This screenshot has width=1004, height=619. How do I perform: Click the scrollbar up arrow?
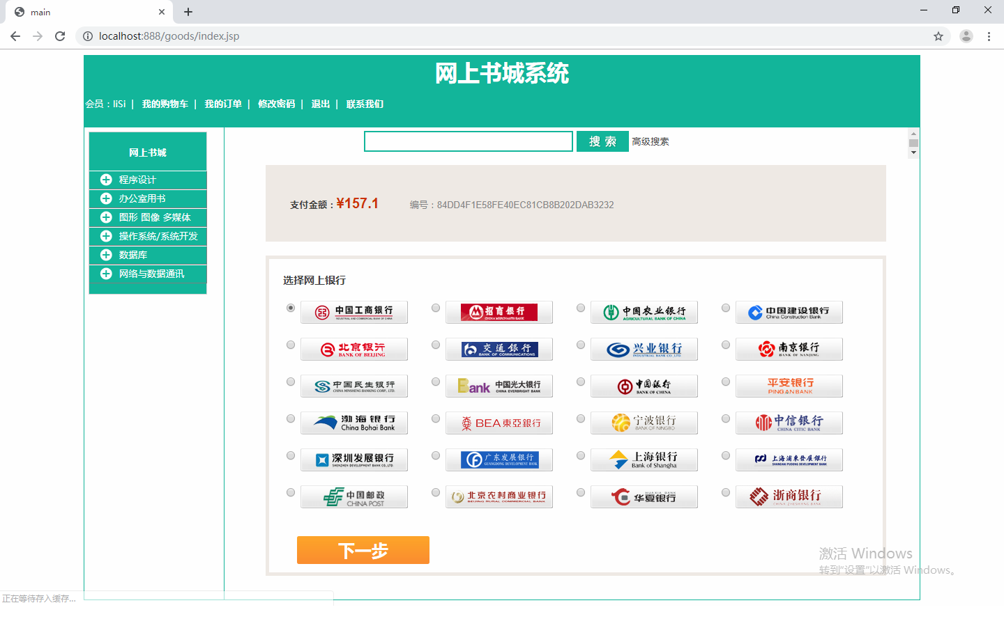[x=913, y=133]
